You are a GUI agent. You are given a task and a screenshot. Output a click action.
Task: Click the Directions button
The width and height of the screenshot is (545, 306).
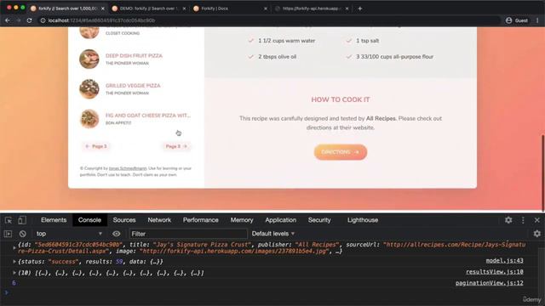(x=341, y=152)
